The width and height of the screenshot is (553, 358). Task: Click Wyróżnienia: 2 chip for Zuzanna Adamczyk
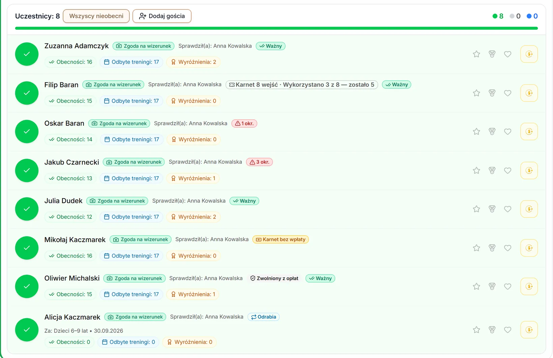pyautogui.click(x=194, y=62)
